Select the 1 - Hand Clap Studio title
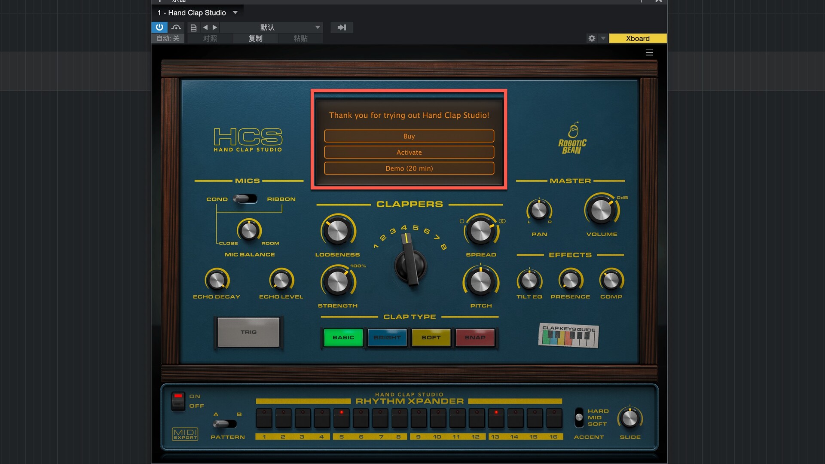The width and height of the screenshot is (825, 464). [x=192, y=12]
